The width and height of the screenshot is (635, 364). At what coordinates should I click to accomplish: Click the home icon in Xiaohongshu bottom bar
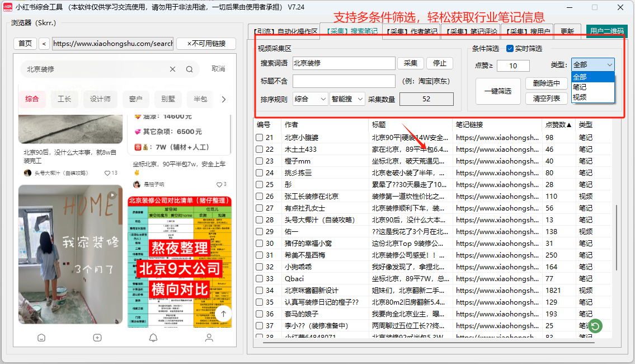tap(42, 338)
